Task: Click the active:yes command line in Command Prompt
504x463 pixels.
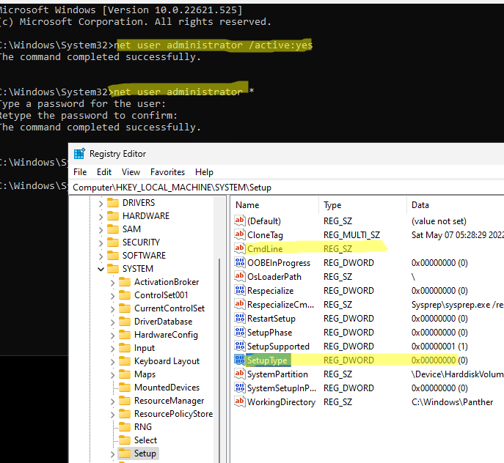Action: [213, 45]
